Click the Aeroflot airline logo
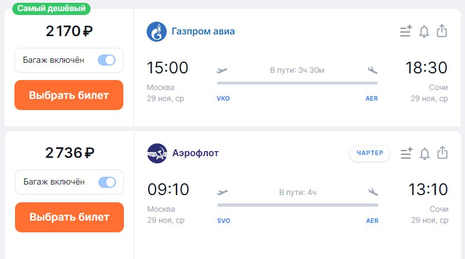 tap(157, 153)
